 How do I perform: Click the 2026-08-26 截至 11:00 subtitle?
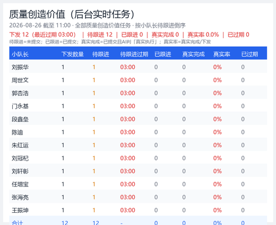pos(40,25)
